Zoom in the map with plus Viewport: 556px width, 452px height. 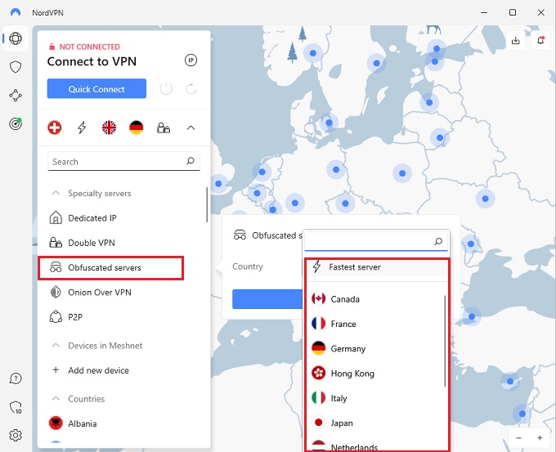click(x=540, y=438)
